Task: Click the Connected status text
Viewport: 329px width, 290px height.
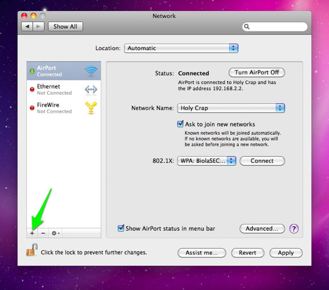Action: 193,73
